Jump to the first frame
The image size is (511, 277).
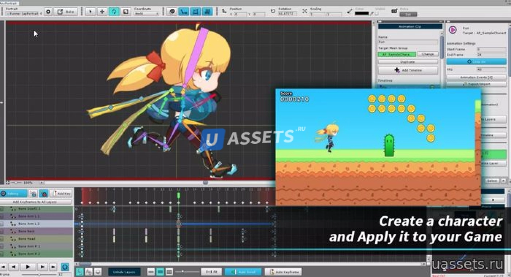(x=3, y=267)
